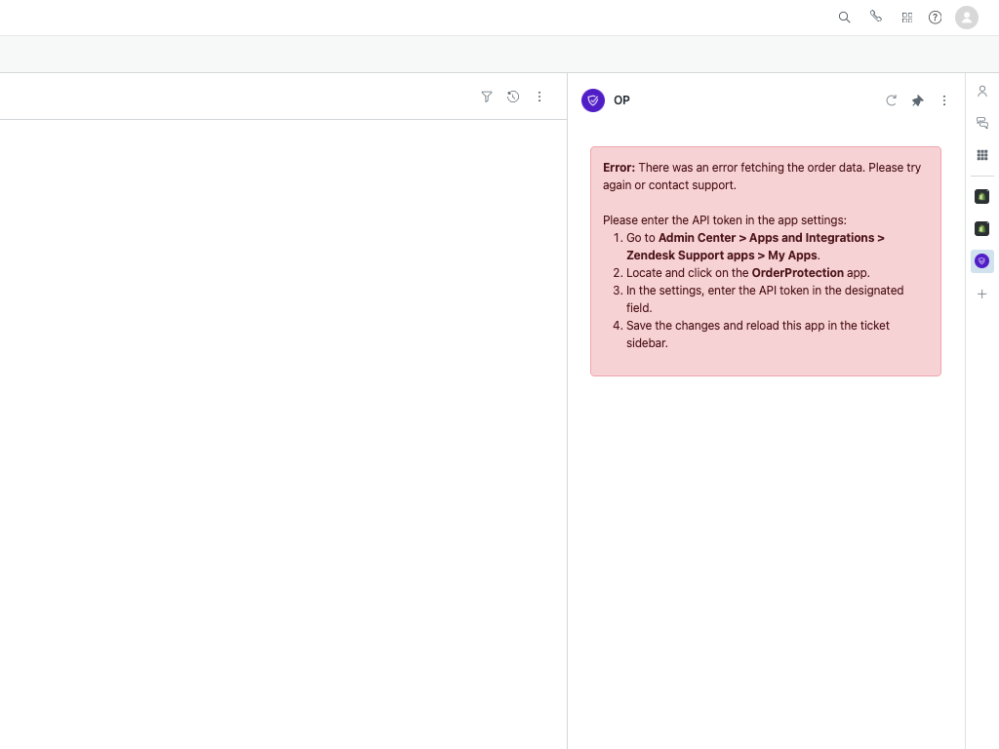Open the OP app three-dot options menu
Screen dimensions: 999x749
[x=944, y=100]
